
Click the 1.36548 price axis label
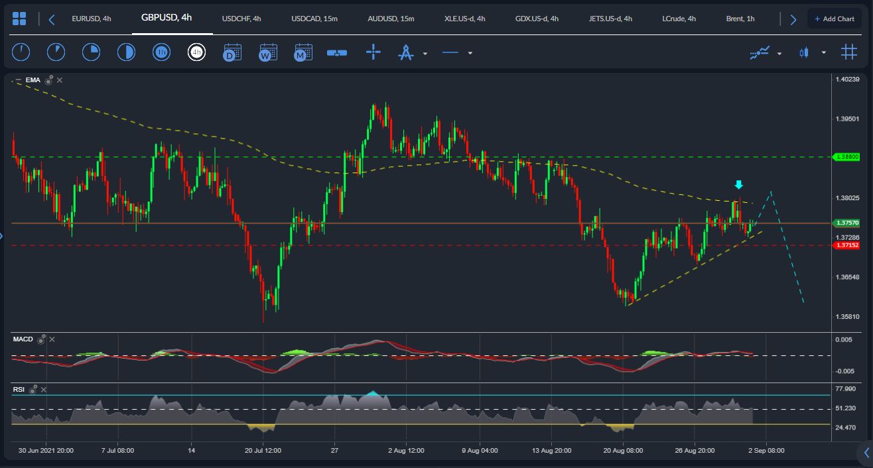point(848,277)
